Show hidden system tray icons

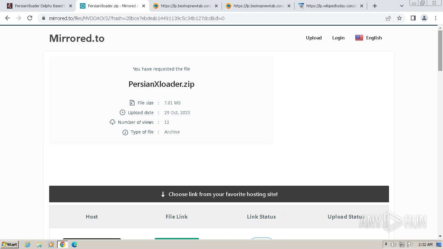(386, 245)
